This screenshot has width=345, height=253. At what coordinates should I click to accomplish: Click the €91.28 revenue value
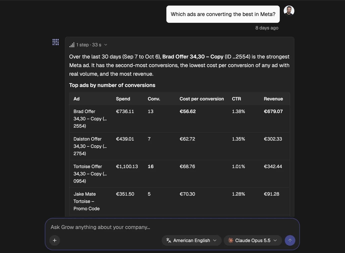[271, 194]
